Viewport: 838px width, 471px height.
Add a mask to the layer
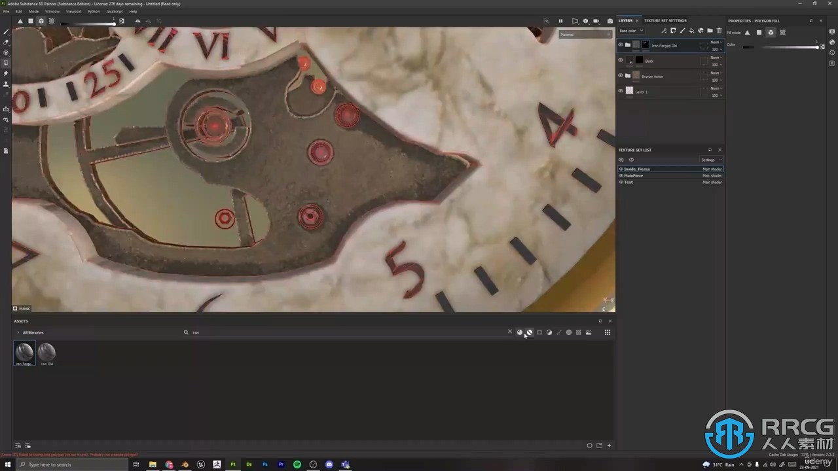coord(673,31)
